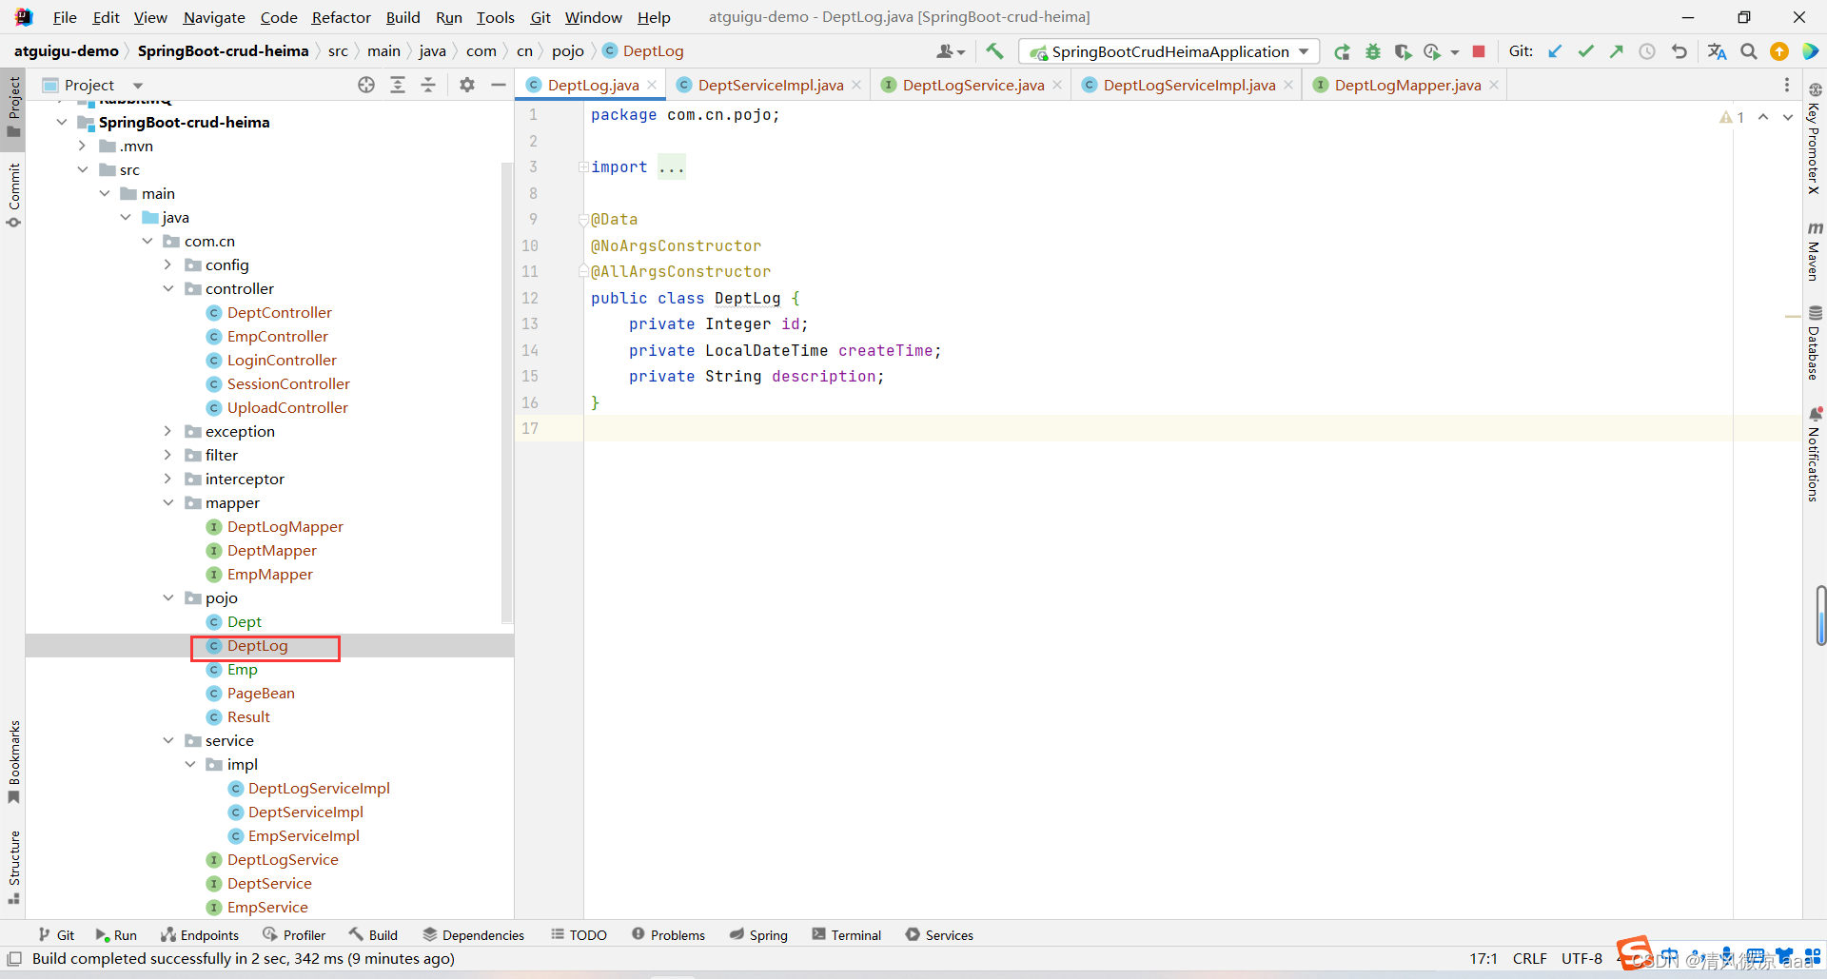
Task: Click the Git Rollback icon
Action: [1680, 51]
